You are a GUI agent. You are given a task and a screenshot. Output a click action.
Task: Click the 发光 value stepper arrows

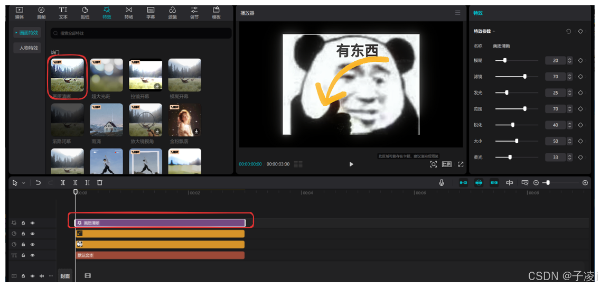pos(569,92)
